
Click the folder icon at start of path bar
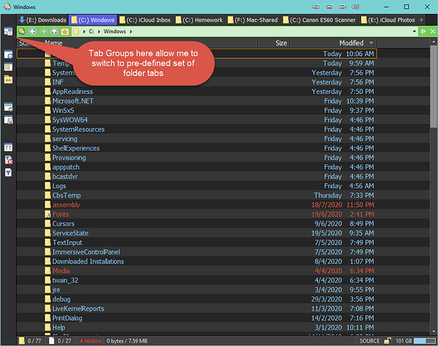(76, 31)
